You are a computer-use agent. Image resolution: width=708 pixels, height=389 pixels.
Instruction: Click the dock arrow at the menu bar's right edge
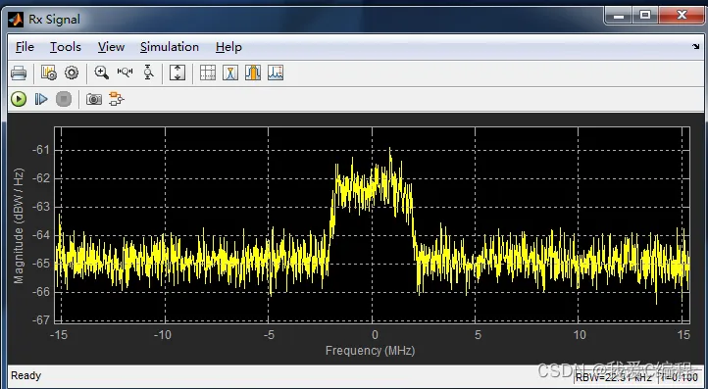[x=695, y=46]
